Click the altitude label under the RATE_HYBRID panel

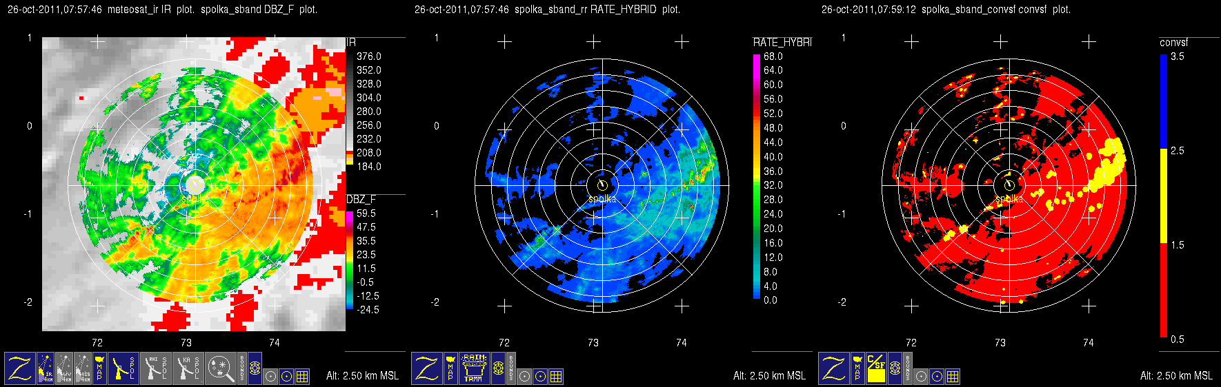(x=769, y=375)
